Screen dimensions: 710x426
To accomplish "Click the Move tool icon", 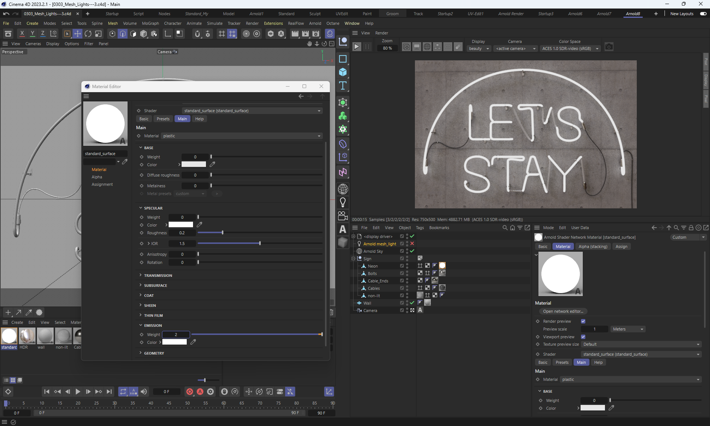I will pos(78,34).
